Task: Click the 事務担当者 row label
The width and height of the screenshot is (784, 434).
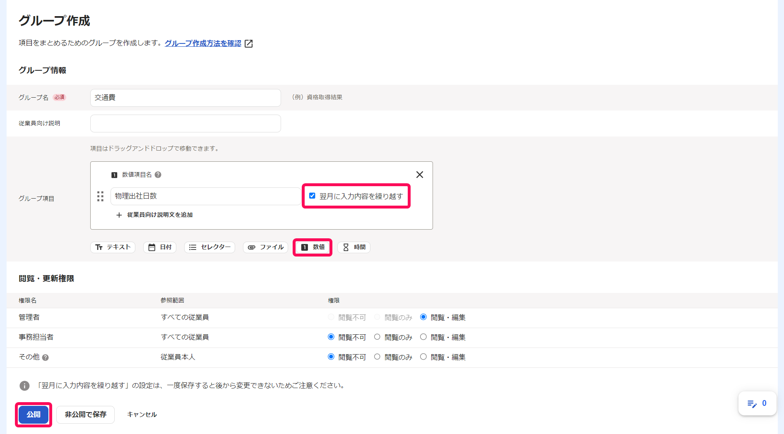Action: tap(36, 337)
